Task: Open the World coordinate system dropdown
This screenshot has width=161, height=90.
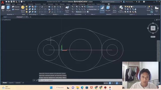Action: (x=81, y=12)
